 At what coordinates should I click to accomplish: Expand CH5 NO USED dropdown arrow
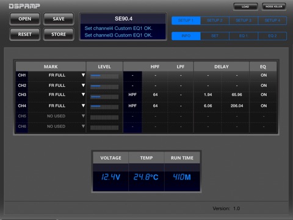83,116
